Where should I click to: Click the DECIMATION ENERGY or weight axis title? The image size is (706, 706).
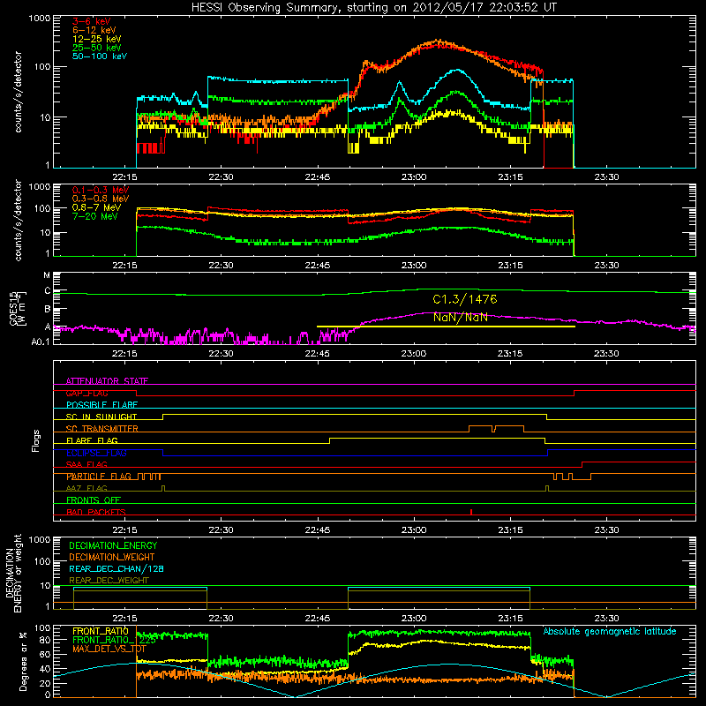point(13,573)
